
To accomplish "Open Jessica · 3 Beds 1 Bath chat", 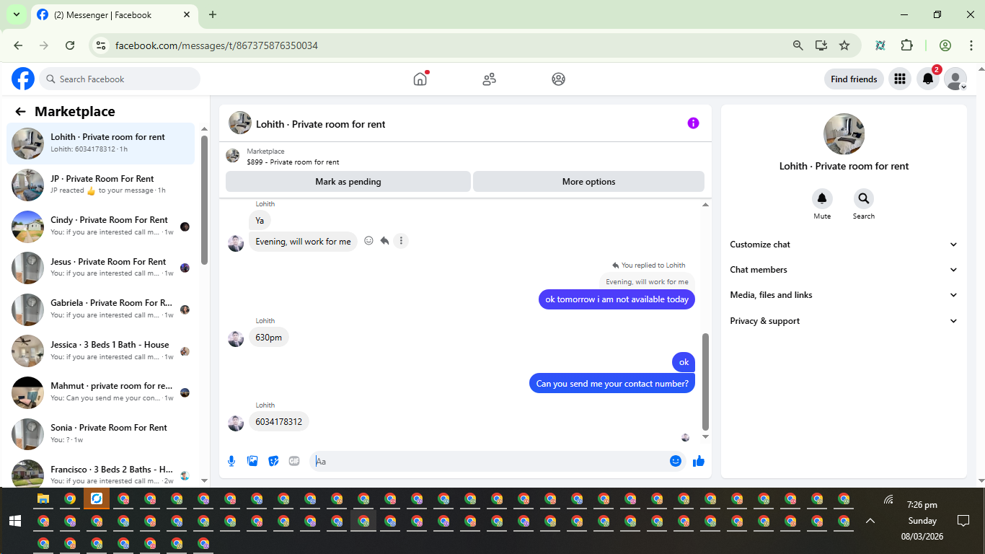I will point(101,351).
